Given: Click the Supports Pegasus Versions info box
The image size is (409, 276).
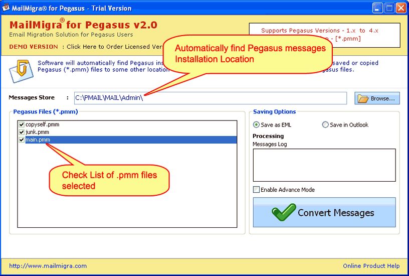Looking at the screenshot, I should click(324, 35).
